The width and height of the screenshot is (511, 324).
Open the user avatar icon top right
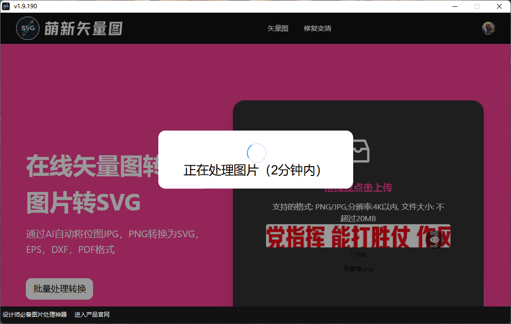tap(488, 28)
